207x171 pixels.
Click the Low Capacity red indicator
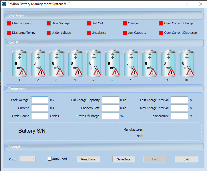click(x=125, y=33)
